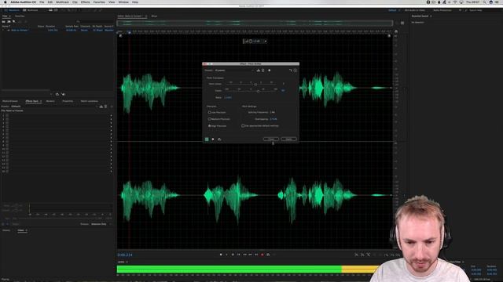Save Effects Rack preset icon
Screen dimensions: 503x282
click(101, 107)
